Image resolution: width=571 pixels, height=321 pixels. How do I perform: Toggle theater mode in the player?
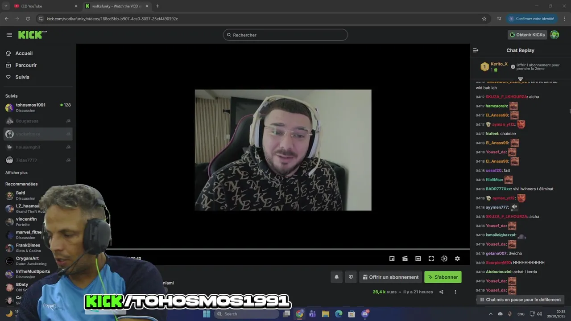click(x=418, y=259)
